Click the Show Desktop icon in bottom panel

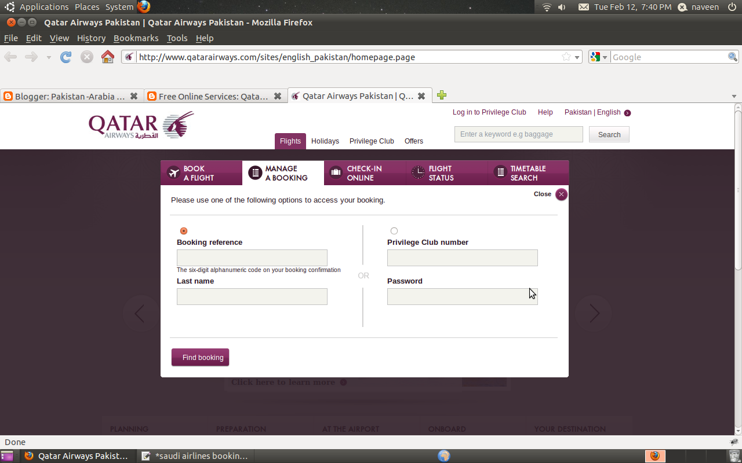(x=7, y=456)
